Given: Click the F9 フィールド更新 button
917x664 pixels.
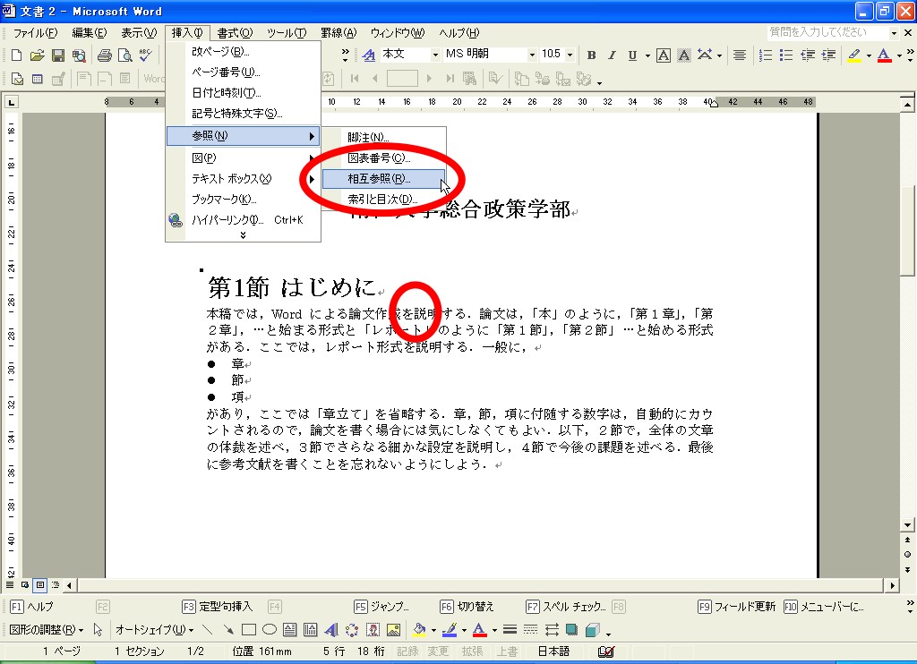Looking at the screenshot, I should [x=737, y=607].
